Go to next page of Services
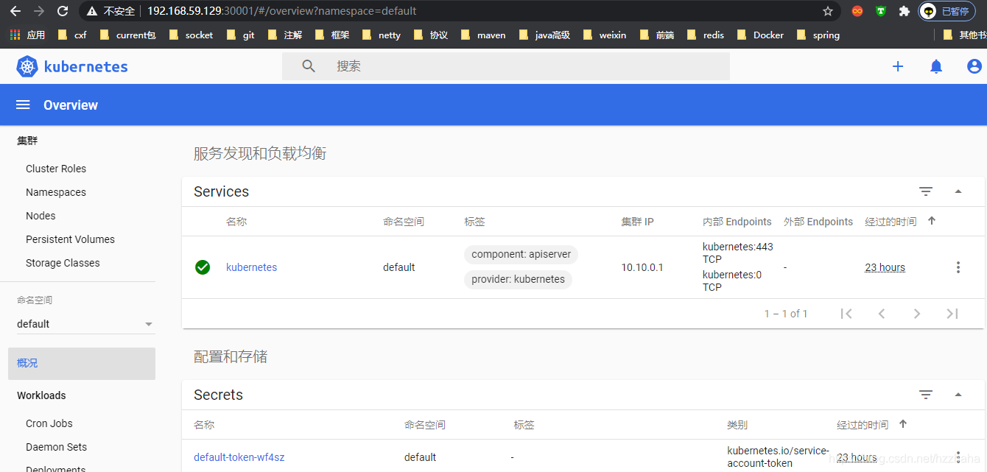 [x=917, y=314]
